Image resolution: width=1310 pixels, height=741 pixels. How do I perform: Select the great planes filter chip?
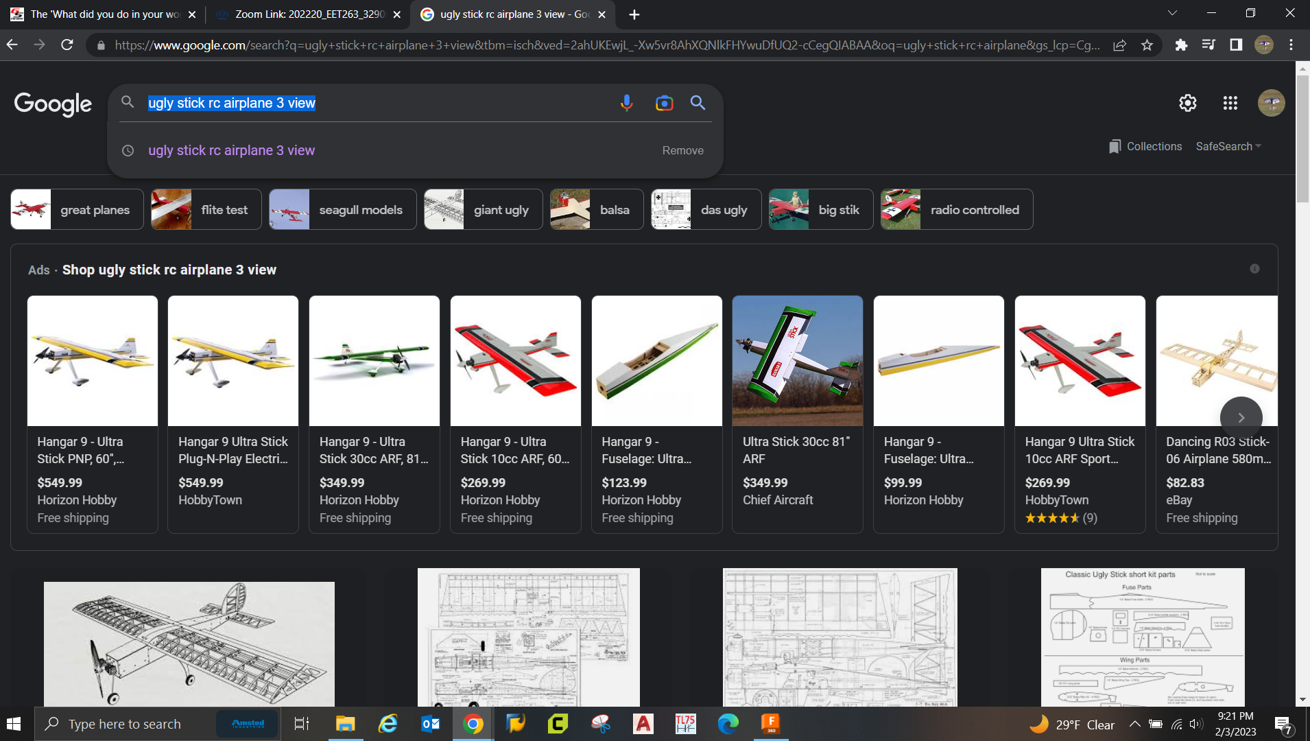(77, 209)
